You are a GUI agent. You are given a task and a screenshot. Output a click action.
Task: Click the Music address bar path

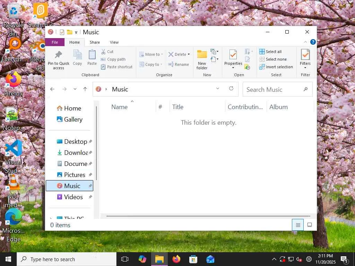[120, 89]
